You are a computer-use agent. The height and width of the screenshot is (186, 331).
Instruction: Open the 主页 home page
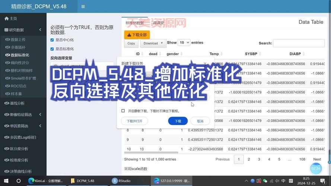pyautogui.click(x=11, y=19)
